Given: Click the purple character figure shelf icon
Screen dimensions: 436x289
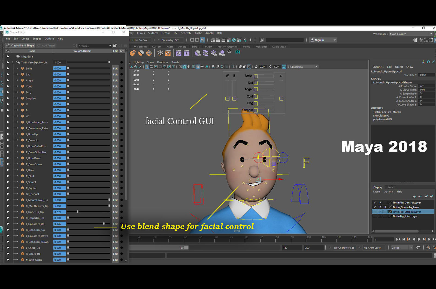Looking at the screenshot, I should pyautogui.click(x=186, y=53).
